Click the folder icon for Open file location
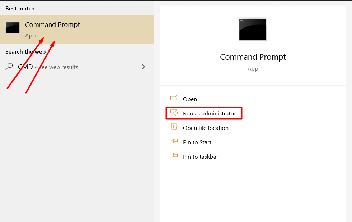 [x=174, y=127]
